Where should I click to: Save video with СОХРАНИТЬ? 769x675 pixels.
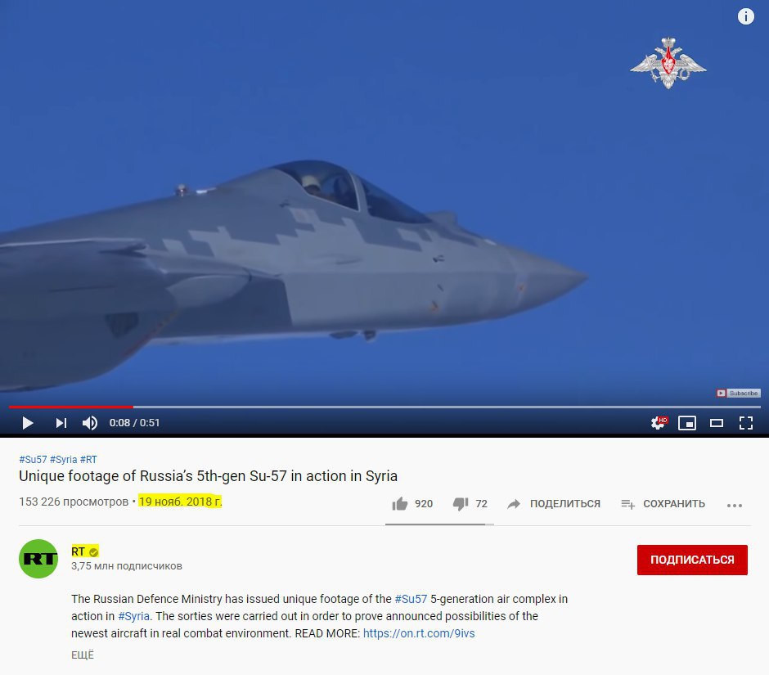click(x=663, y=504)
